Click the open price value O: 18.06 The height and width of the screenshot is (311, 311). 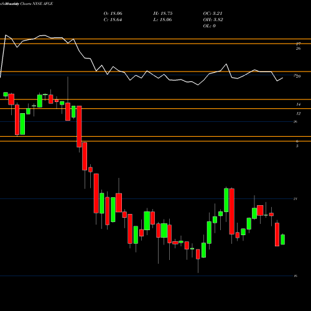tap(113, 14)
